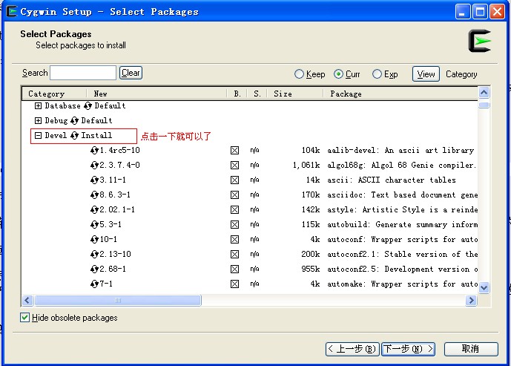The width and height of the screenshot is (511, 366).
Task: Click the S. column header
Action: pos(257,94)
